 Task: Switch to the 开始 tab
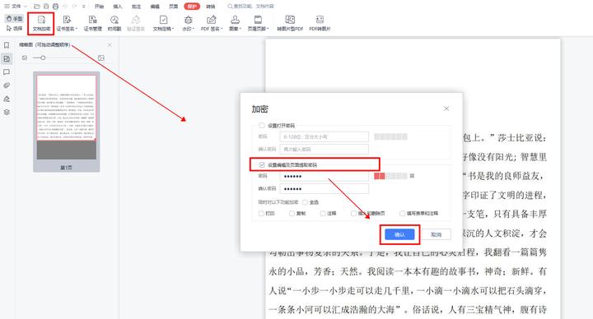[x=99, y=7]
